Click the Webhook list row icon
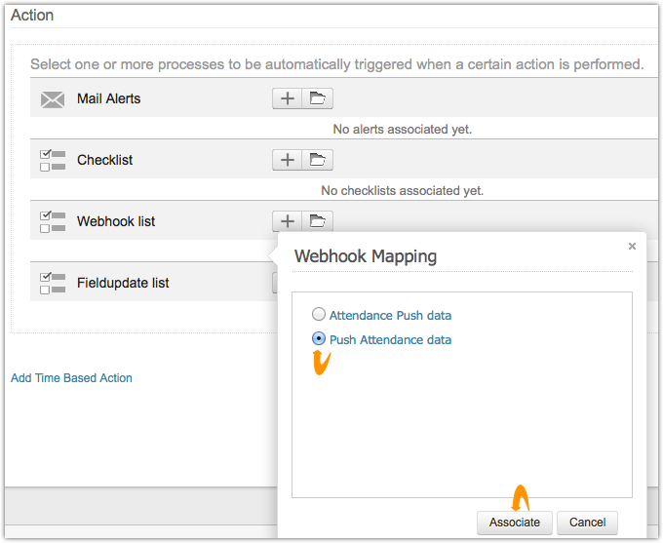The image size is (663, 543). point(52,221)
